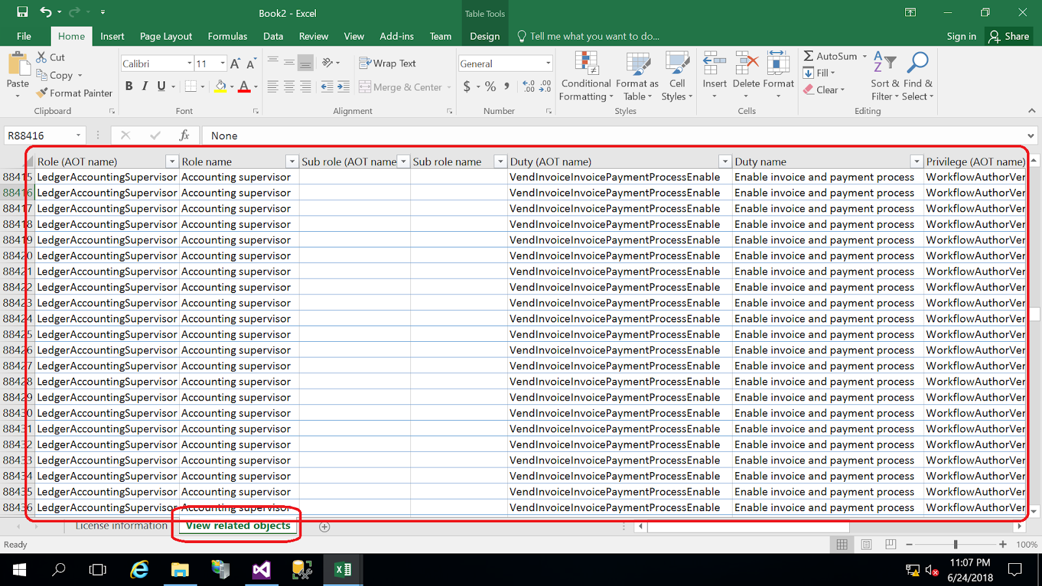Image resolution: width=1042 pixels, height=586 pixels.
Task: Launch Internet Explorer from the taskbar
Action: (x=139, y=570)
